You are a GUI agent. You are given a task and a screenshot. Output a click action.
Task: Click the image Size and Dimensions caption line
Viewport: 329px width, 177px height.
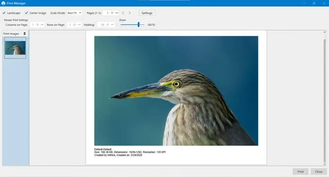[130, 152]
